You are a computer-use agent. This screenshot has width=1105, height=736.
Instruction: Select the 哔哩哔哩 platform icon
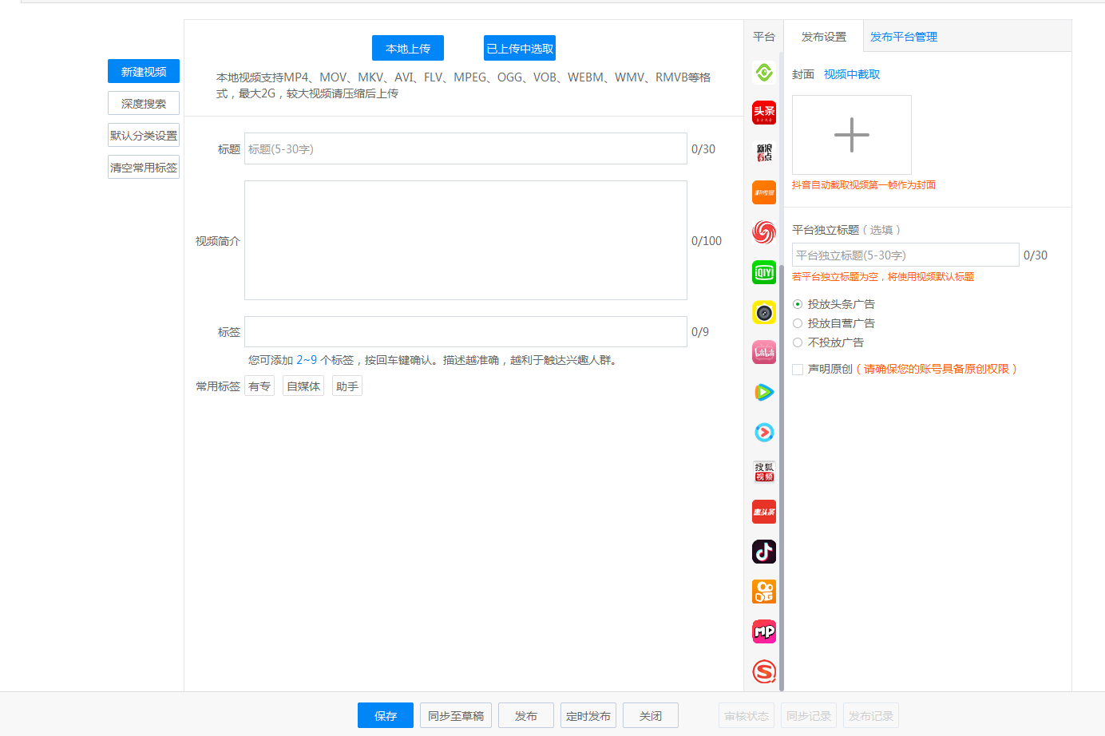point(764,352)
